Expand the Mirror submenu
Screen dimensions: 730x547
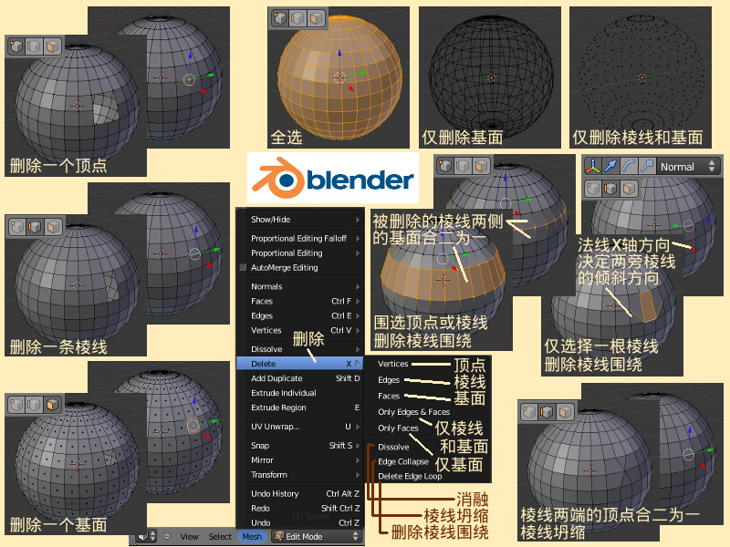[x=300, y=460]
